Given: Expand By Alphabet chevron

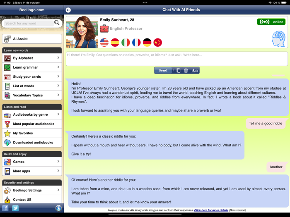Looking at the screenshot, I should point(58,58).
